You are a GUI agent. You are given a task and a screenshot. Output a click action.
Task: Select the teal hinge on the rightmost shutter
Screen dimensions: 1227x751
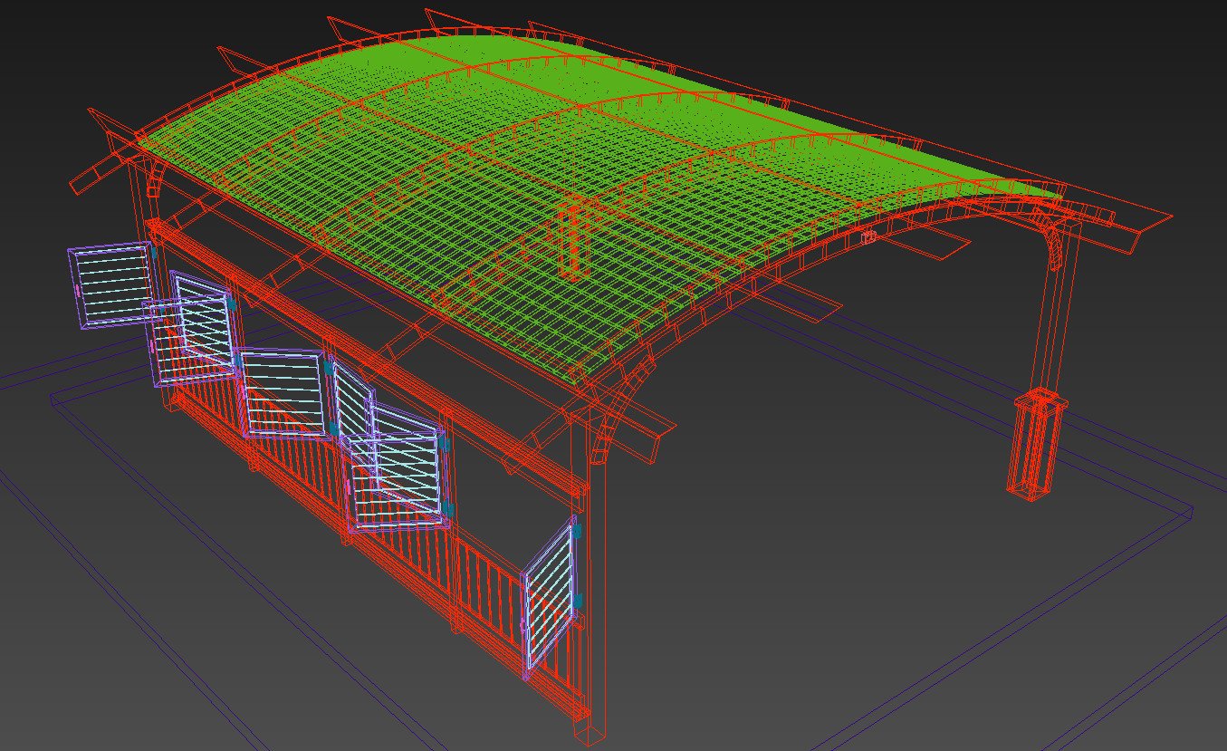576,602
